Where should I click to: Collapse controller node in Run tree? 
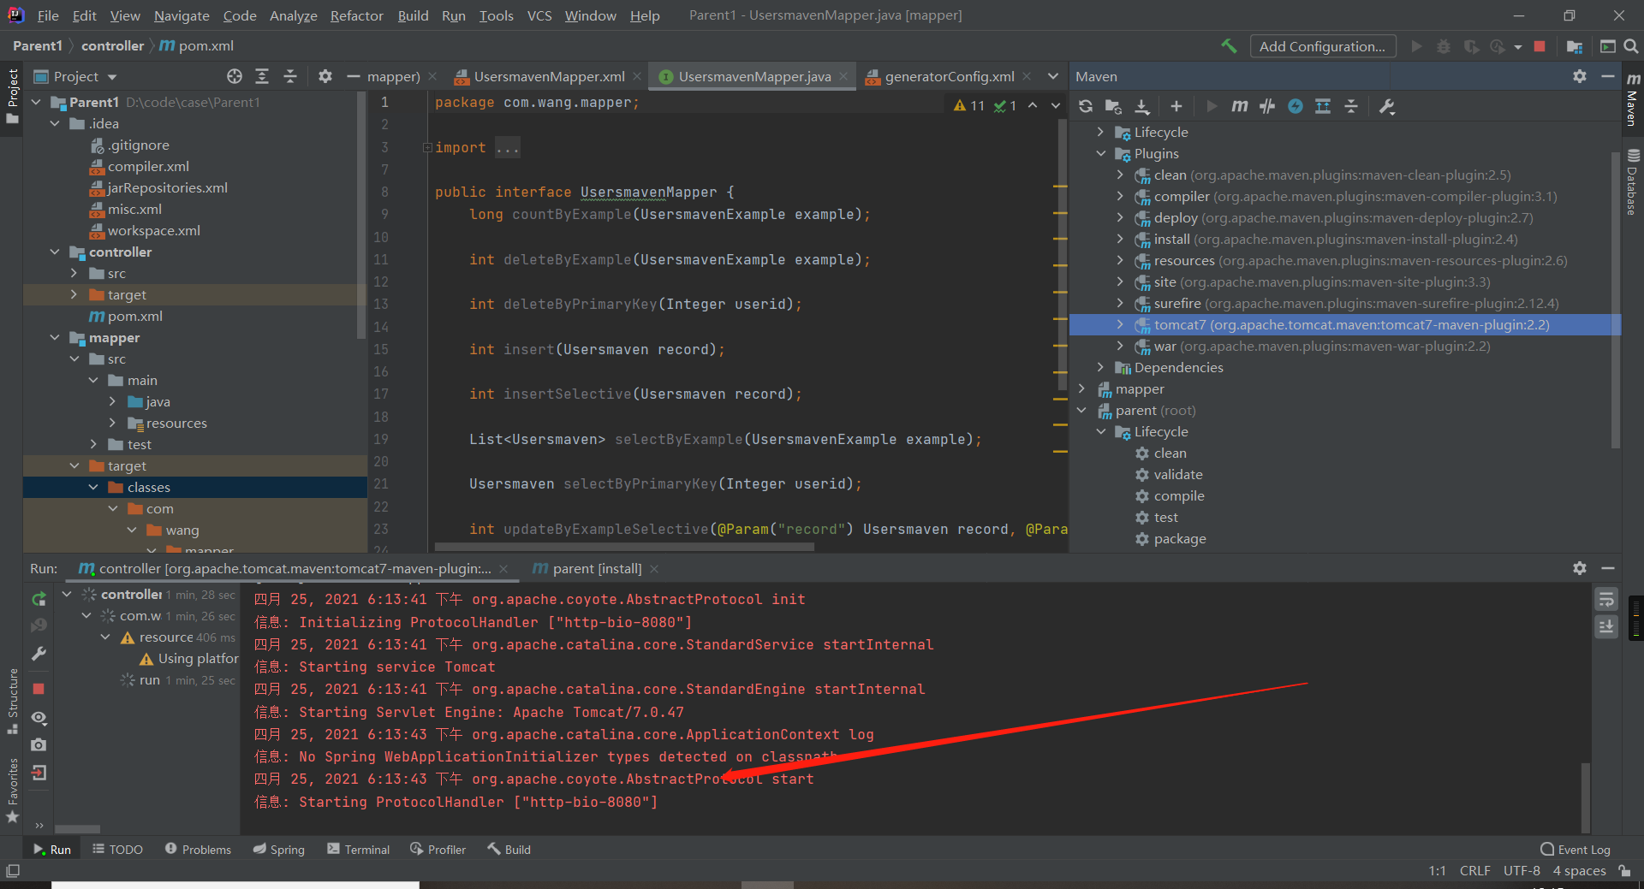point(67,594)
